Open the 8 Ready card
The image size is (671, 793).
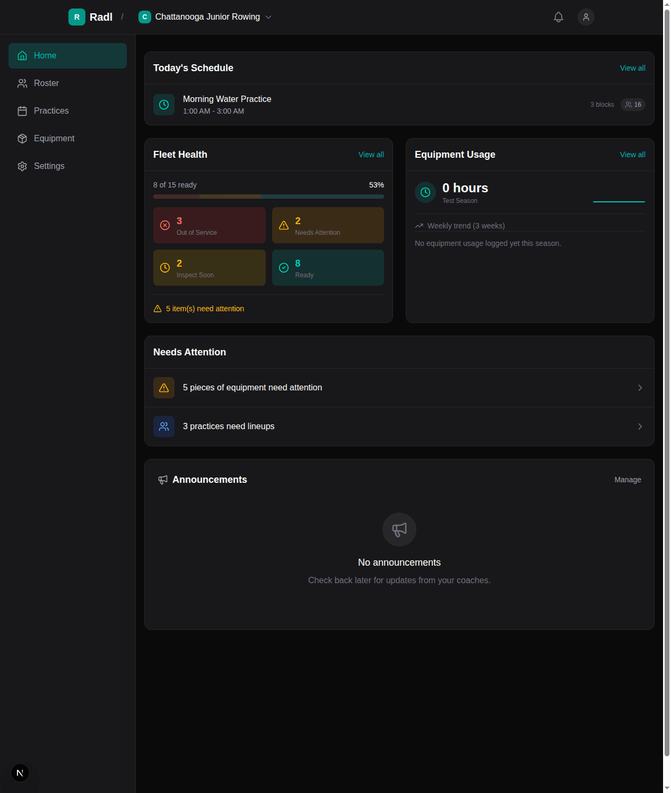(x=328, y=268)
